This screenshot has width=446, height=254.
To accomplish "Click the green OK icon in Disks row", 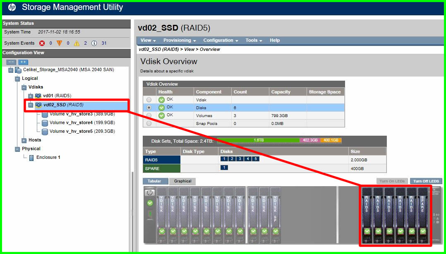I will click(x=161, y=108).
